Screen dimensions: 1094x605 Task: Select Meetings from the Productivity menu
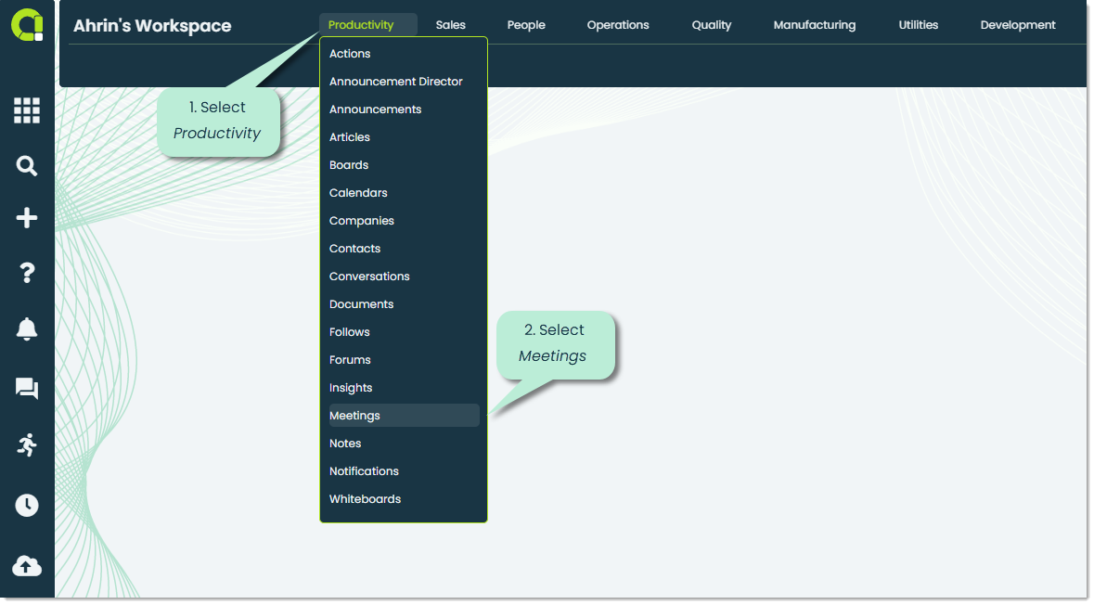click(x=354, y=415)
